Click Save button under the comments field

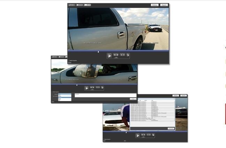click(133, 99)
